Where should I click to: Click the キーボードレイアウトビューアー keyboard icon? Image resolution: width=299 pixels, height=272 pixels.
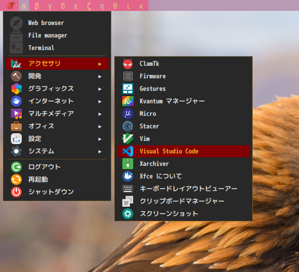[128, 189]
